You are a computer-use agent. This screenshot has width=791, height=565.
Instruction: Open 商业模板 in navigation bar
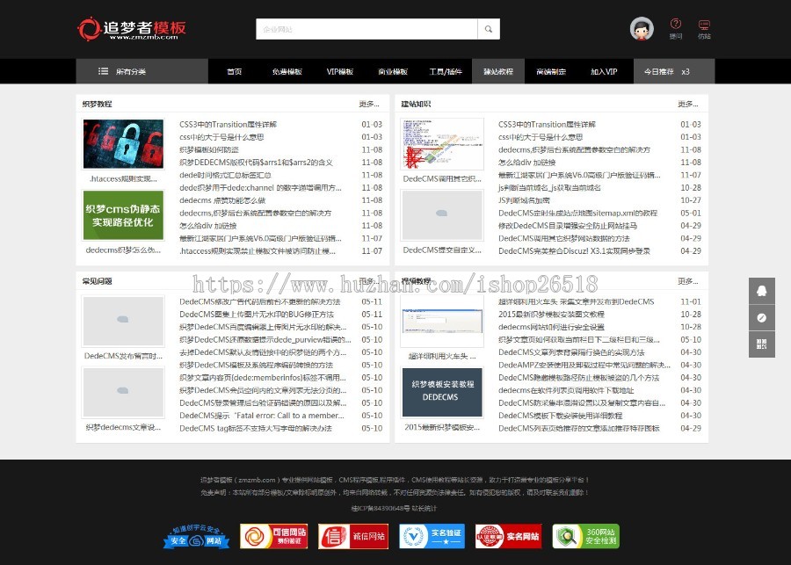[x=393, y=72]
